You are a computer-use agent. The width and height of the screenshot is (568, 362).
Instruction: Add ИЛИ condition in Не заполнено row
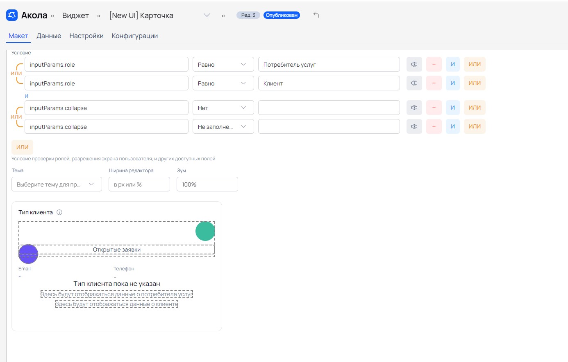475,126
